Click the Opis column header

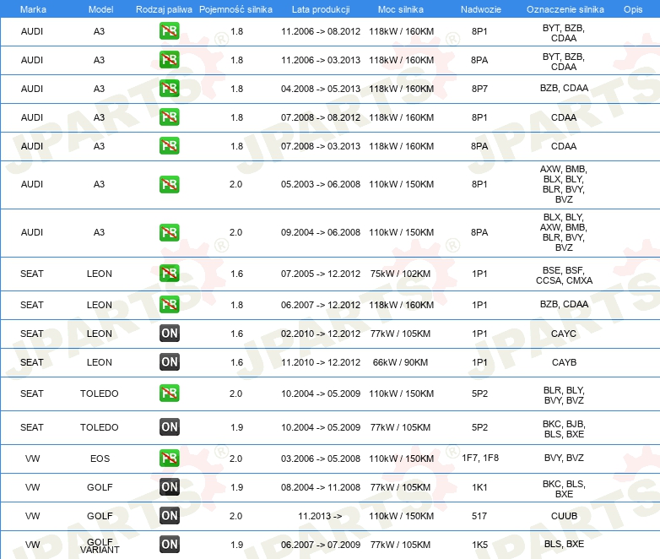(x=633, y=8)
